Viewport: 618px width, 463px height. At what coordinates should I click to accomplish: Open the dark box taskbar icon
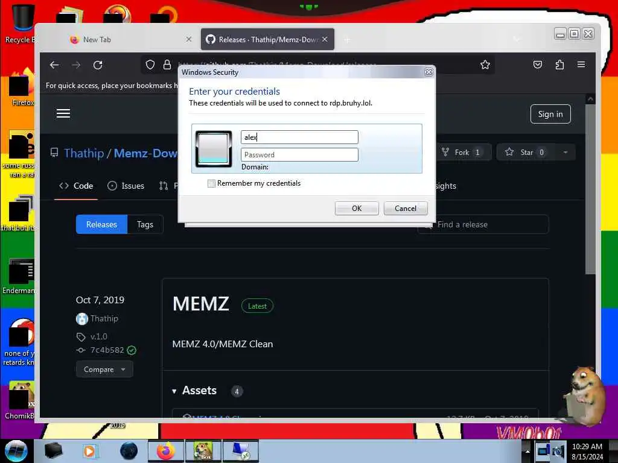coord(53,451)
